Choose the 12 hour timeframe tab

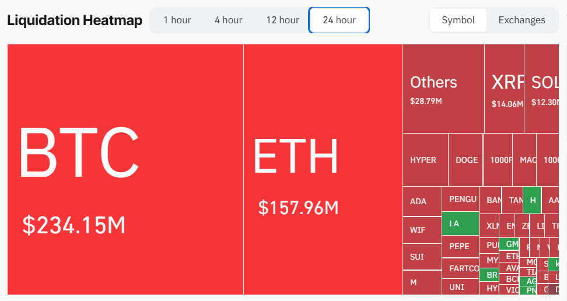pos(282,20)
